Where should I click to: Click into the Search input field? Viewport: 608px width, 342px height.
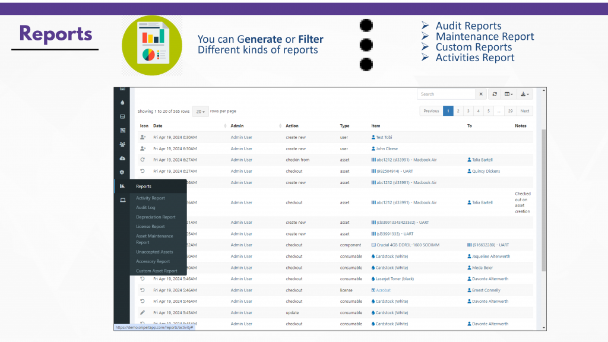(445, 94)
